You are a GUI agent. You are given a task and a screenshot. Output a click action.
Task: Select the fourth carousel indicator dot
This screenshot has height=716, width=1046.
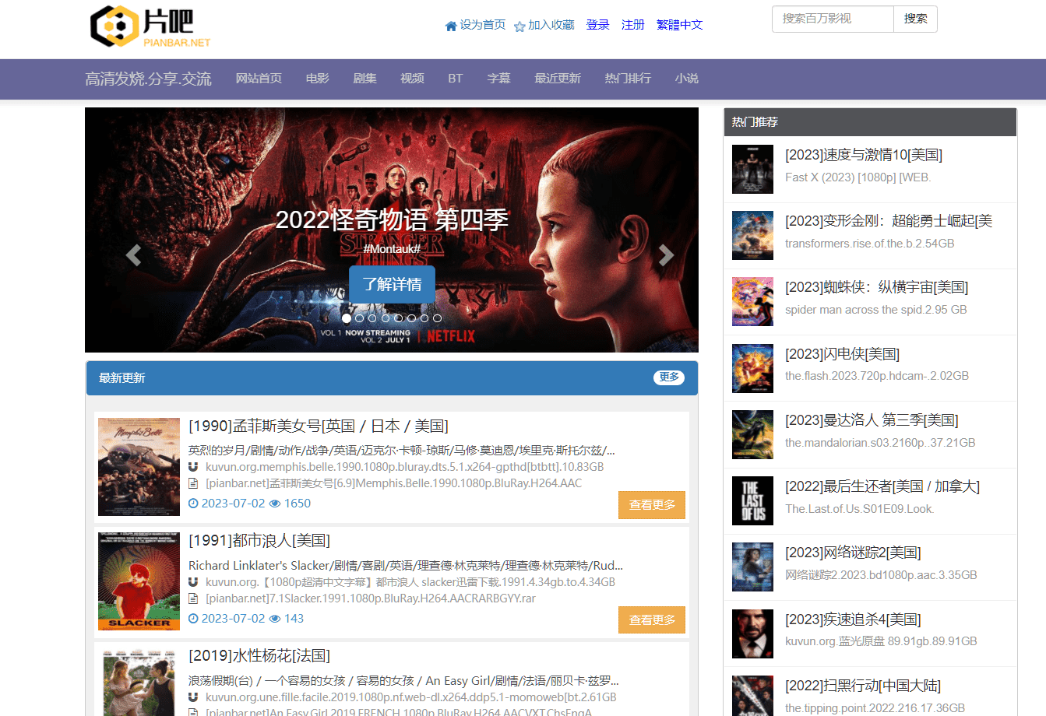click(x=386, y=318)
